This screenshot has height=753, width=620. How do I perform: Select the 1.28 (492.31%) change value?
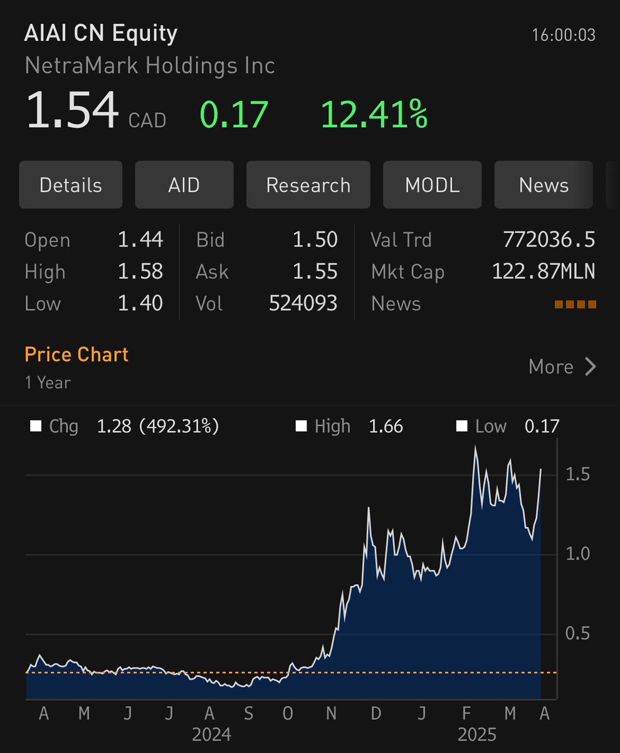tap(158, 427)
